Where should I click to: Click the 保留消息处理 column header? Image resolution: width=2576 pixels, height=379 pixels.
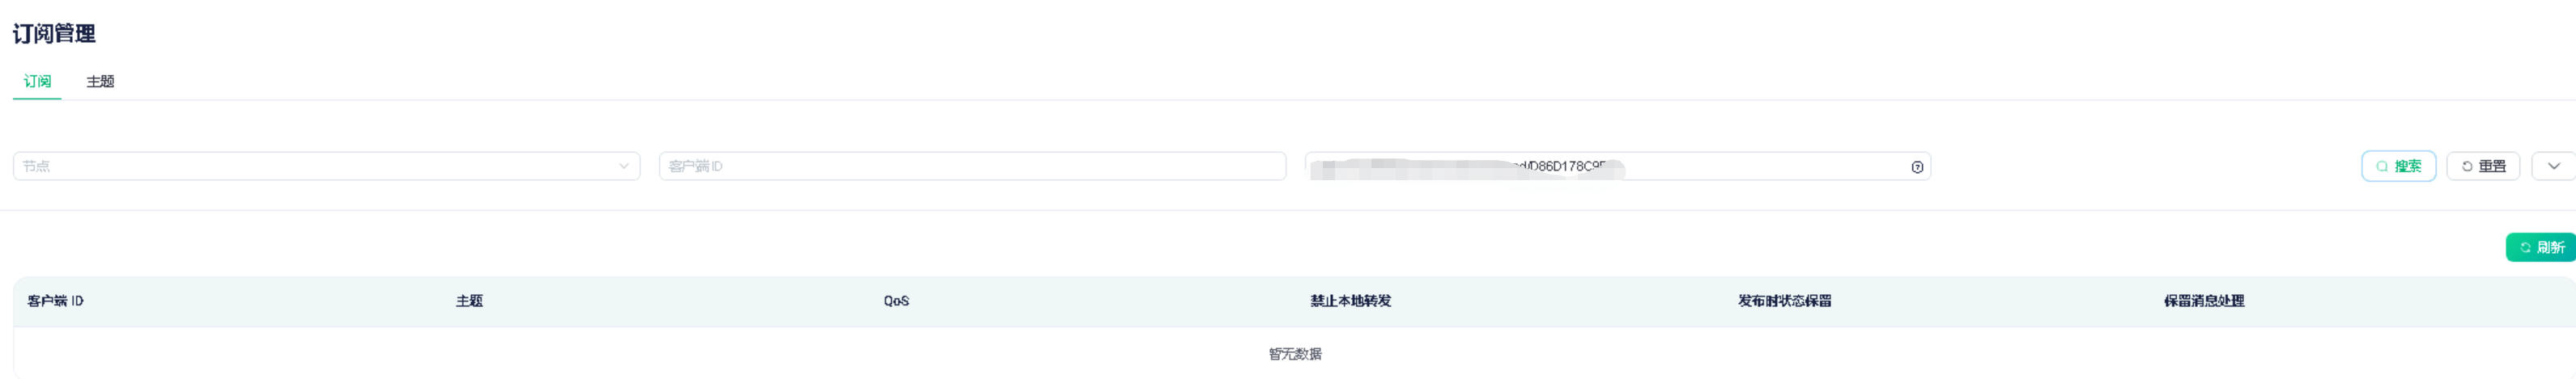[2204, 301]
